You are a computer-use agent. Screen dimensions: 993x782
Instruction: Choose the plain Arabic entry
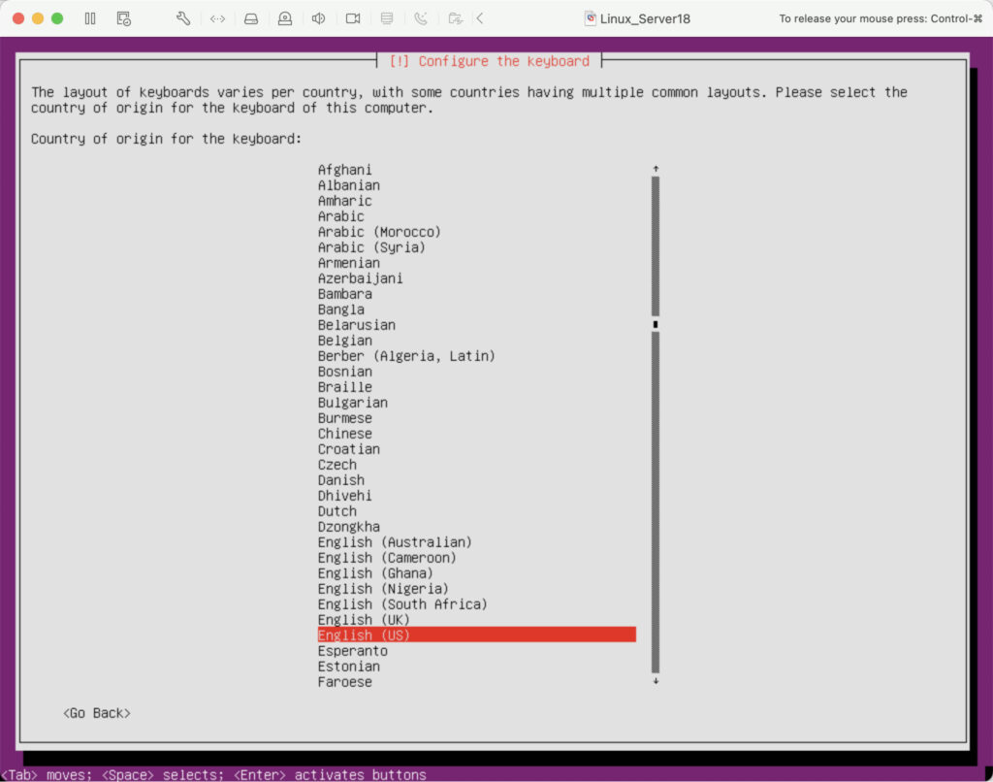[x=476, y=216]
